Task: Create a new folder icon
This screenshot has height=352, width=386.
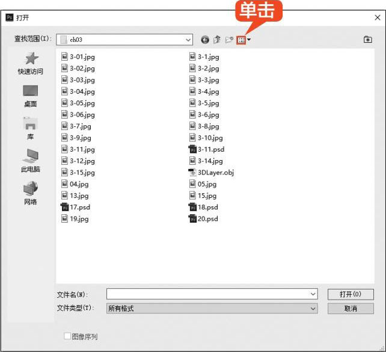Action: click(229, 40)
